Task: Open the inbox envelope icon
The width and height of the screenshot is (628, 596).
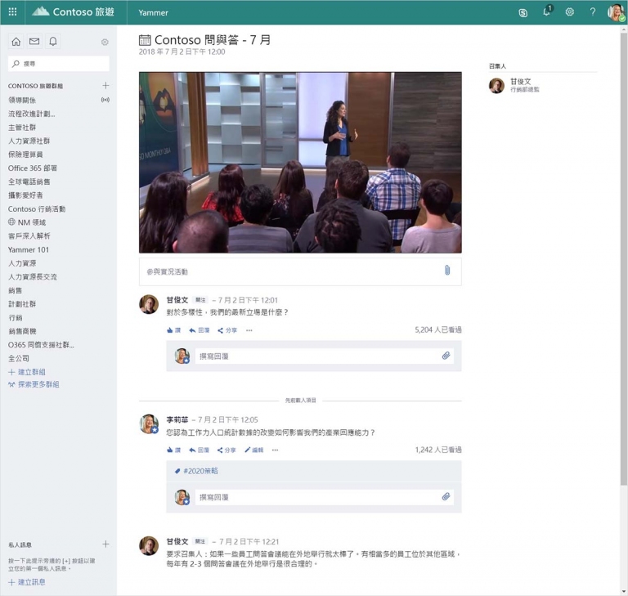Action: (34, 41)
